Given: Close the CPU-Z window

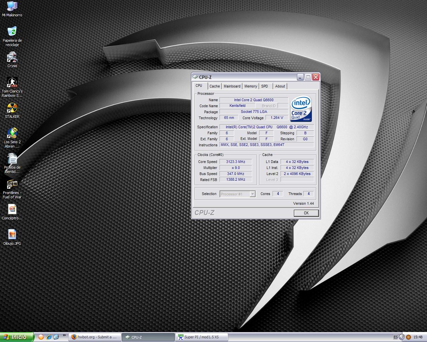Looking at the screenshot, I should [316, 77].
